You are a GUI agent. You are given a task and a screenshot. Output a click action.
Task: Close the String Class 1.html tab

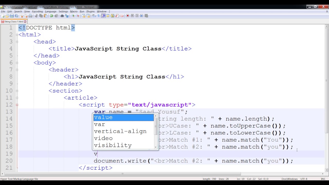tap(25, 22)
